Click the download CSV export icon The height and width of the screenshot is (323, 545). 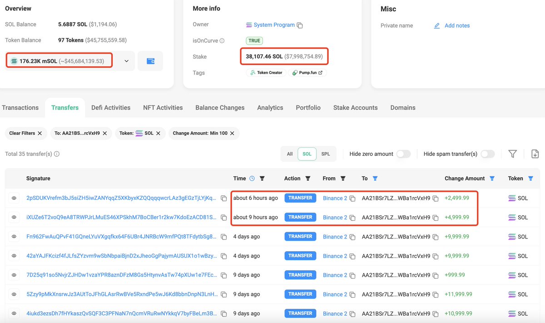point(535,154)
